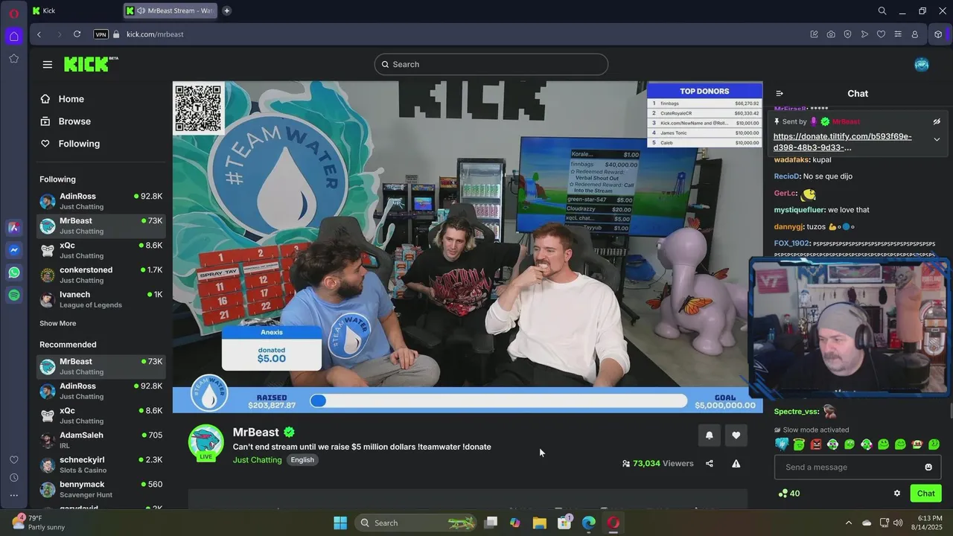Click the Opera Flow send arrow icon
The height and width of the screenshot is (536, 953).
(x=864, y=34)
